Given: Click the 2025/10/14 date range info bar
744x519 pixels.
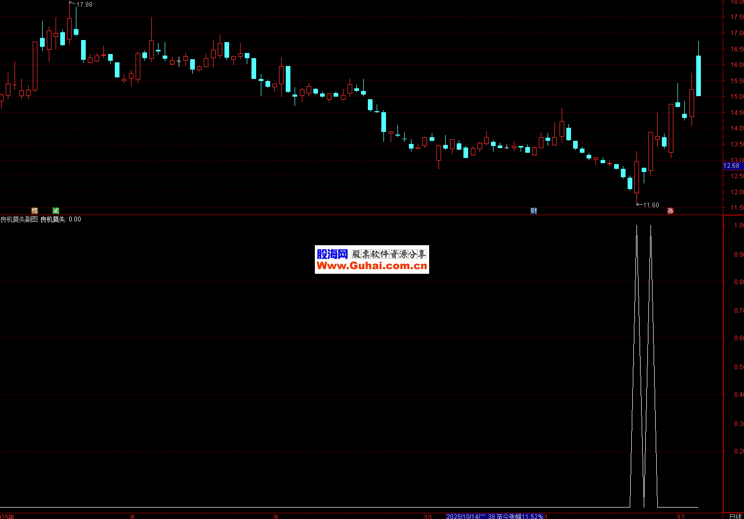Looking at the screenshot, I should [495, 516].
